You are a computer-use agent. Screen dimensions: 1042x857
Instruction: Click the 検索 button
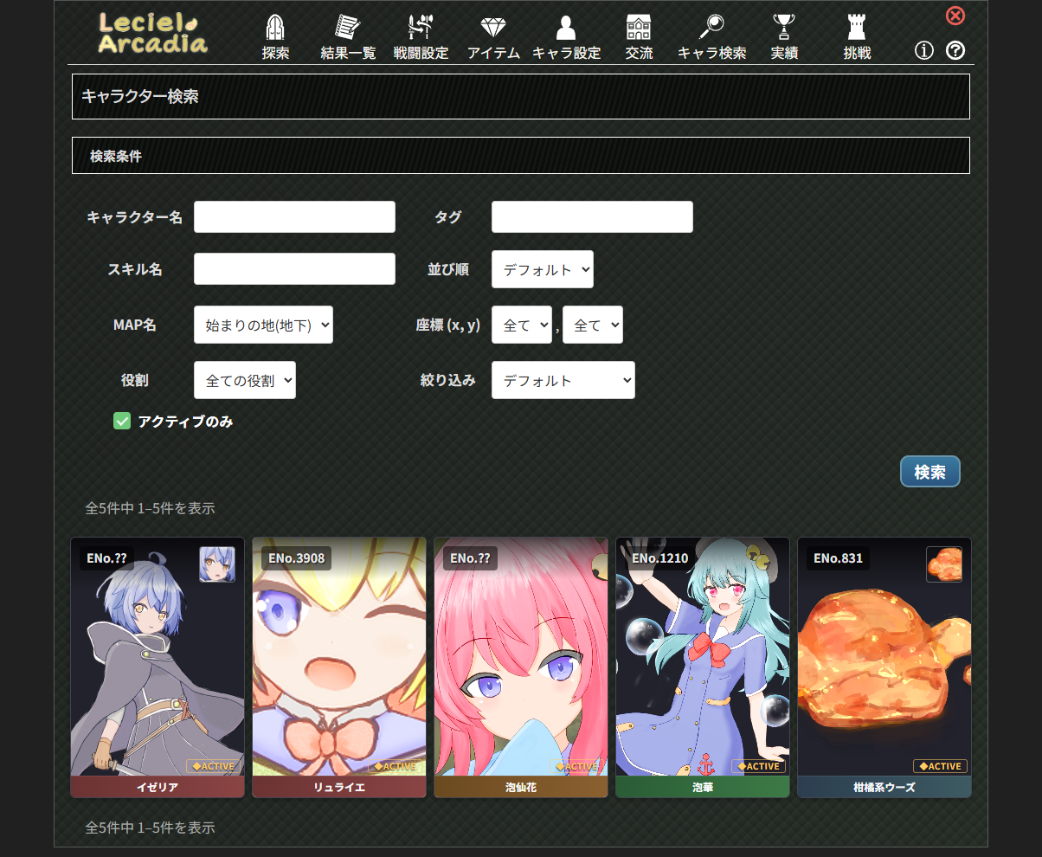tap(930, 472)
